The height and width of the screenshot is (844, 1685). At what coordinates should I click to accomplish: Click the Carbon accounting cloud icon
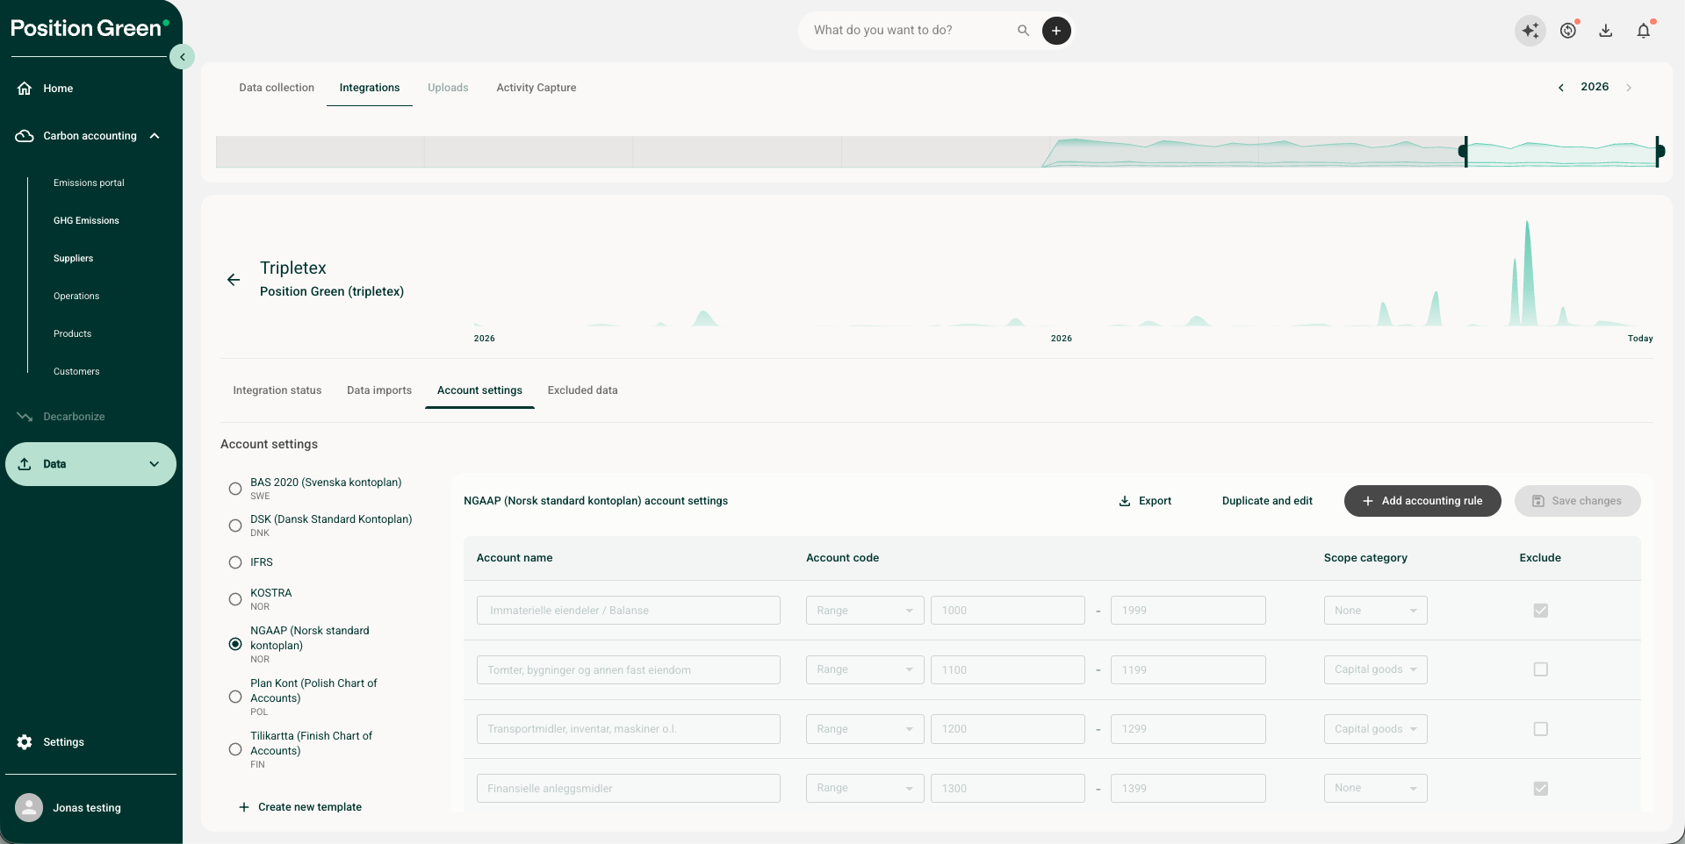(25, 136)
